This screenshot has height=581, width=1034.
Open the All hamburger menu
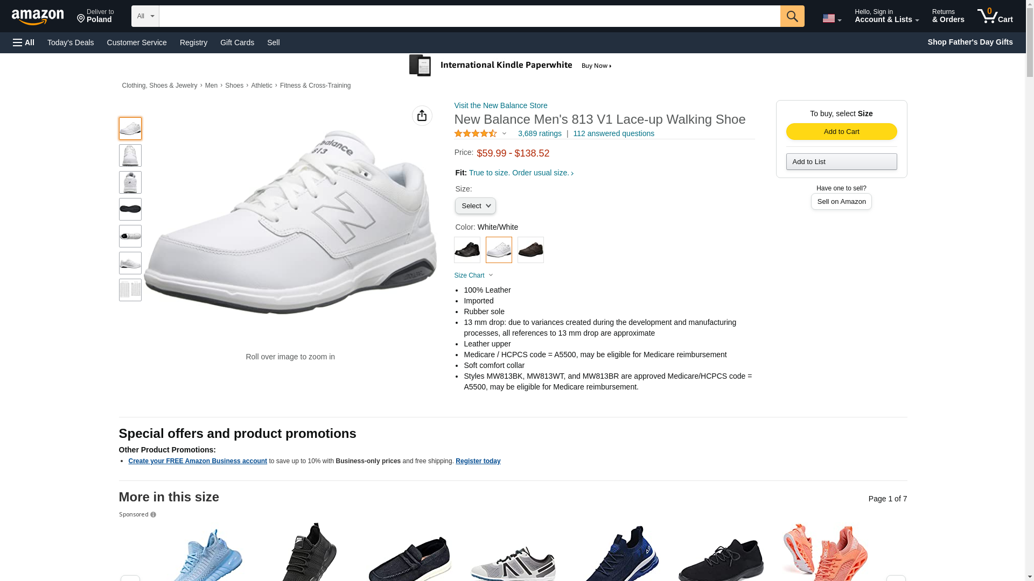[24, 42]
